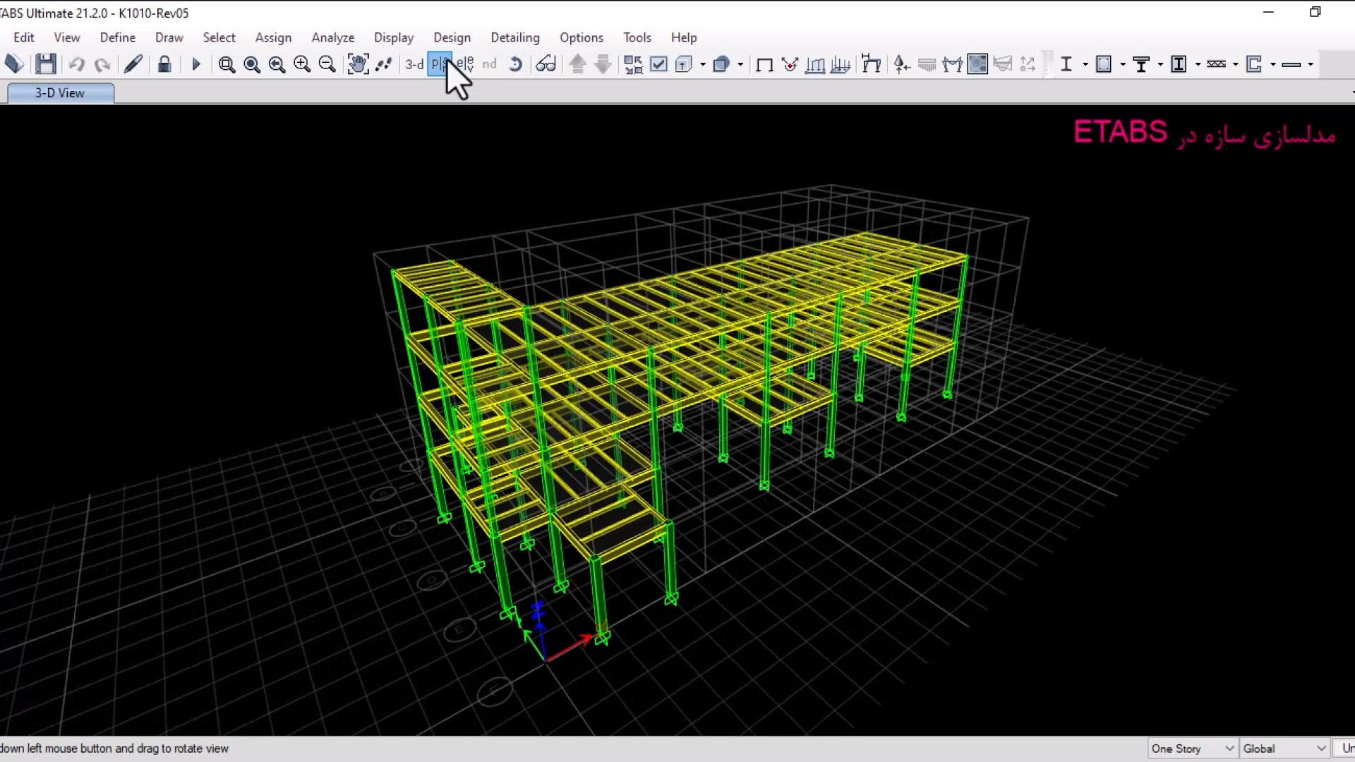Expand Slab Design dropdown arrow
1355x762 pixels.
pos(1311,65)
